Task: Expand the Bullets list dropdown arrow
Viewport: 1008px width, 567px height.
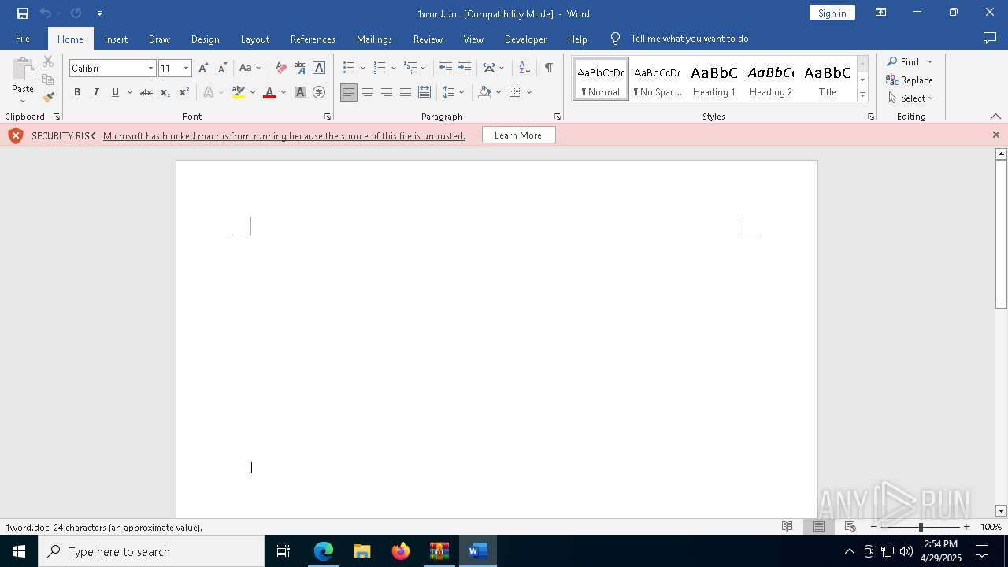Action: pos(362,69)
